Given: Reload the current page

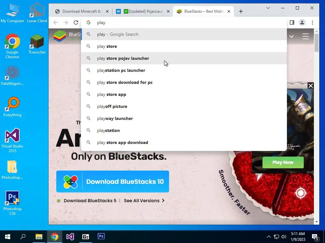Looking at the screenshot, I should [x=76, y=22].
